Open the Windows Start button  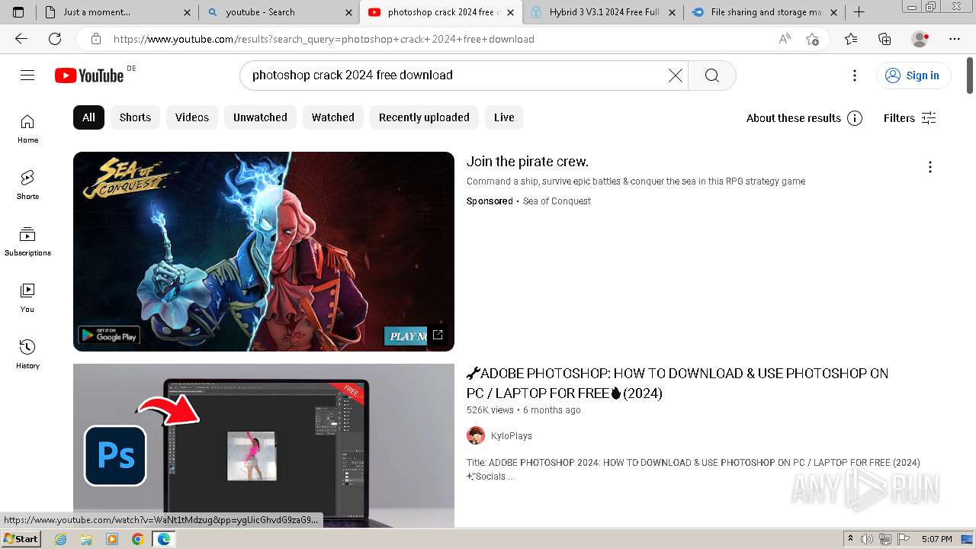[x=21, y=539]
